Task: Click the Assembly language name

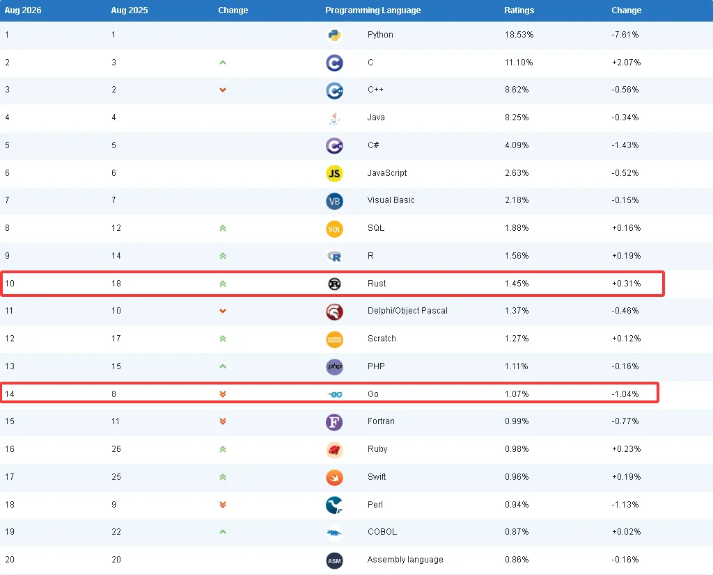Action: (x=405, y=560)
